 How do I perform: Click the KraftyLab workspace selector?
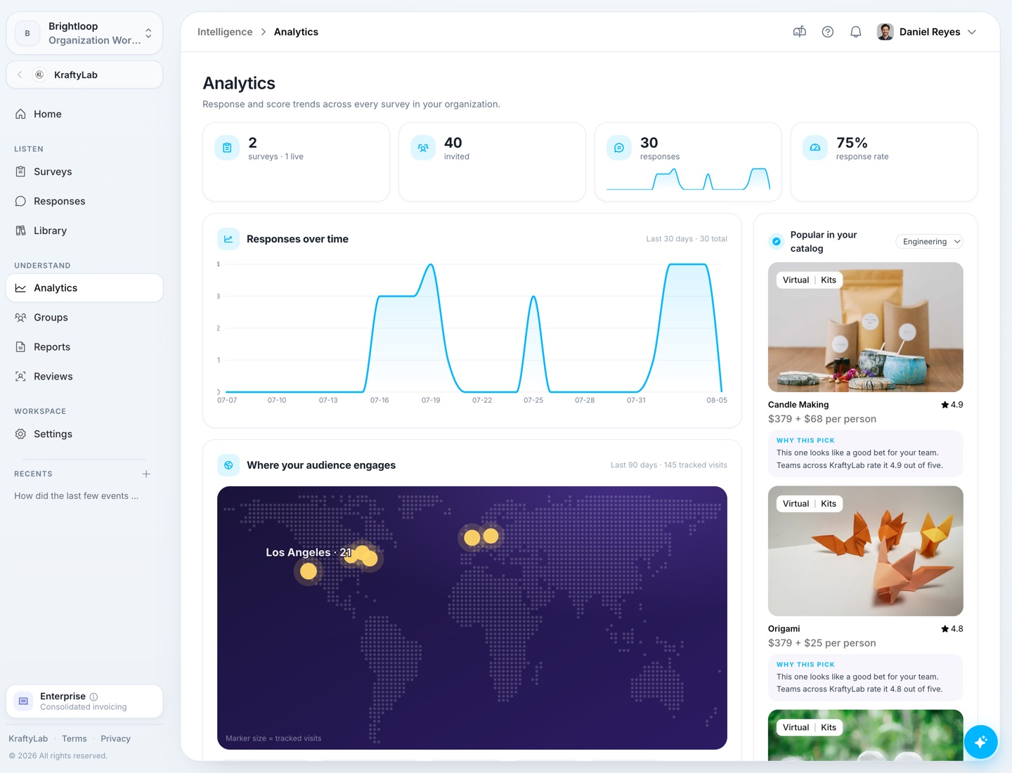[84, 74]
